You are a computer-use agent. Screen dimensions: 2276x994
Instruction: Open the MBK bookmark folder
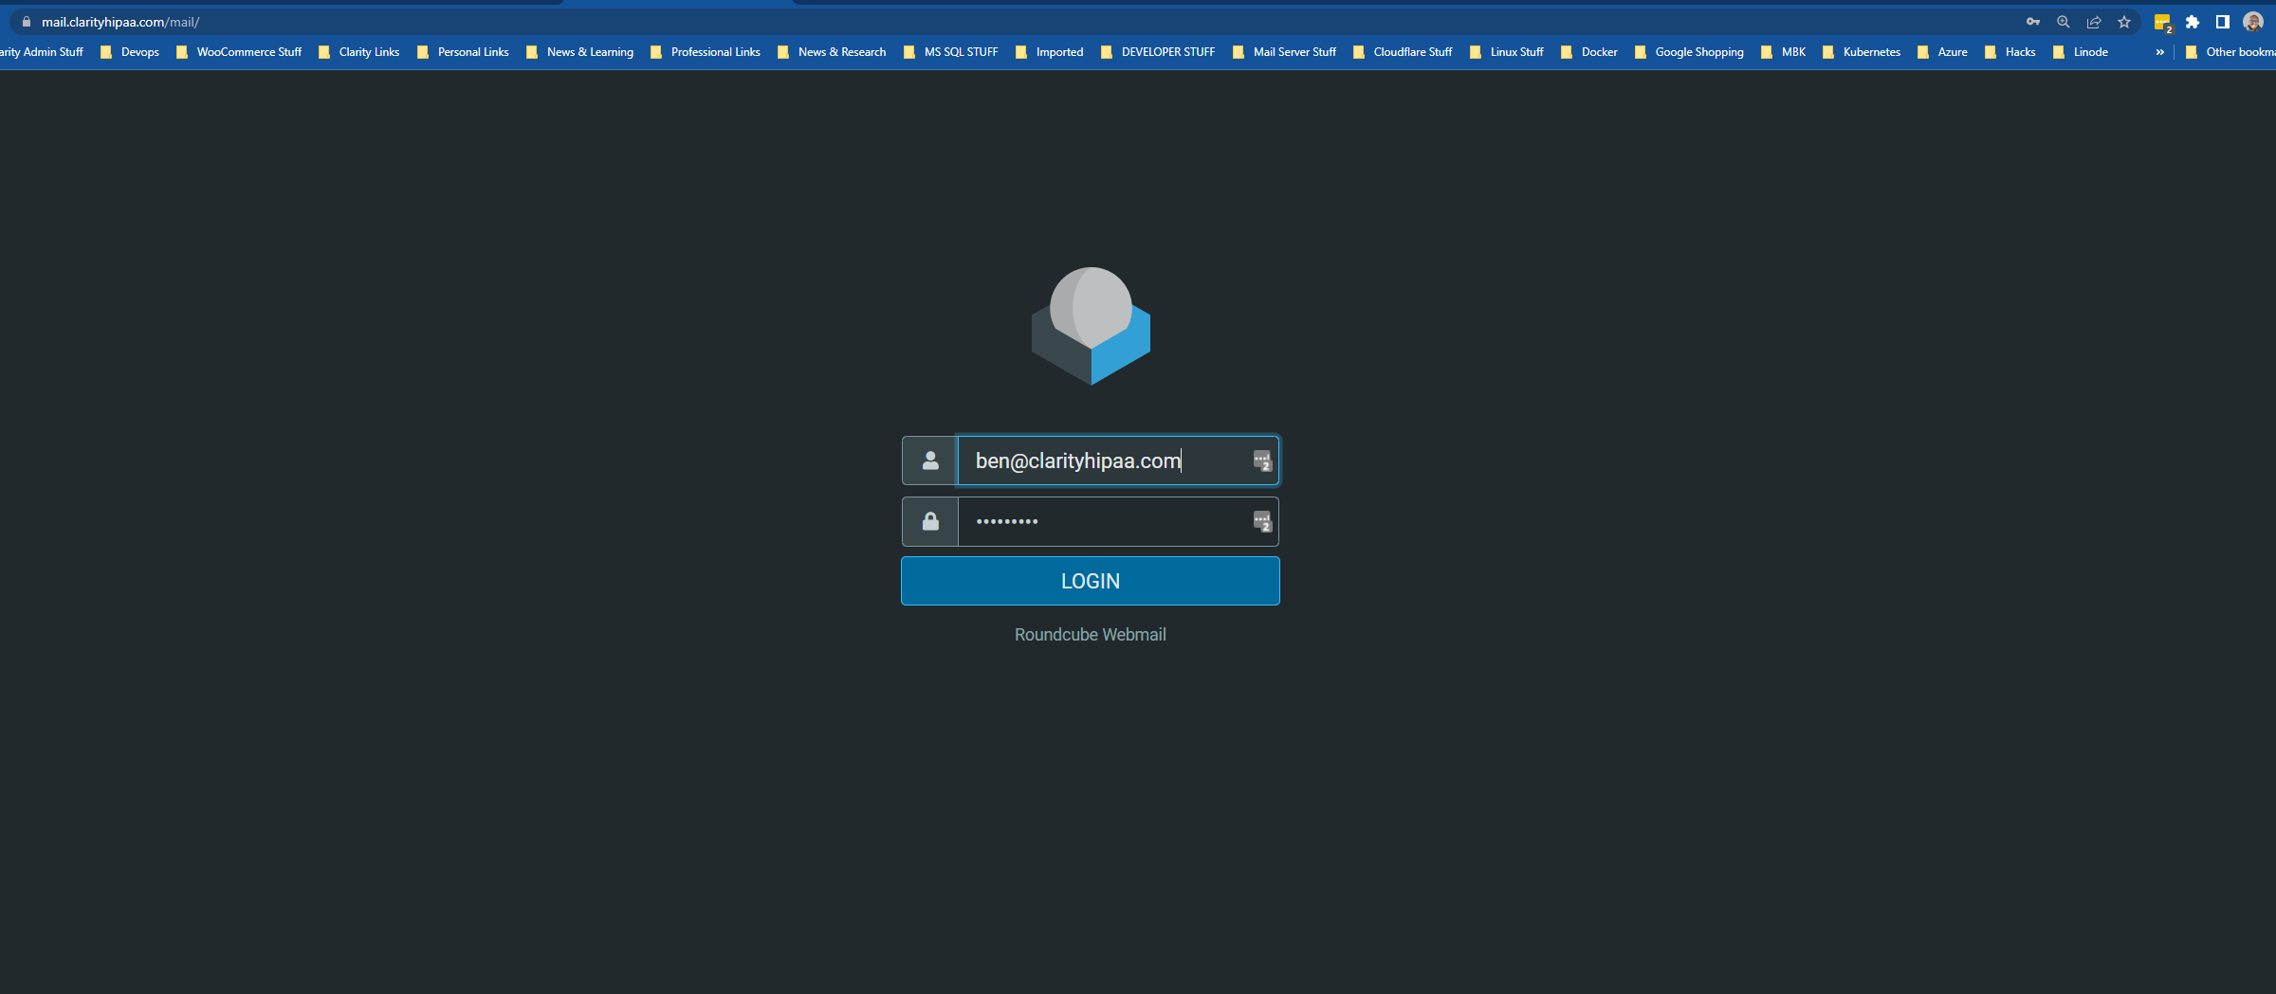(1784, 52)
